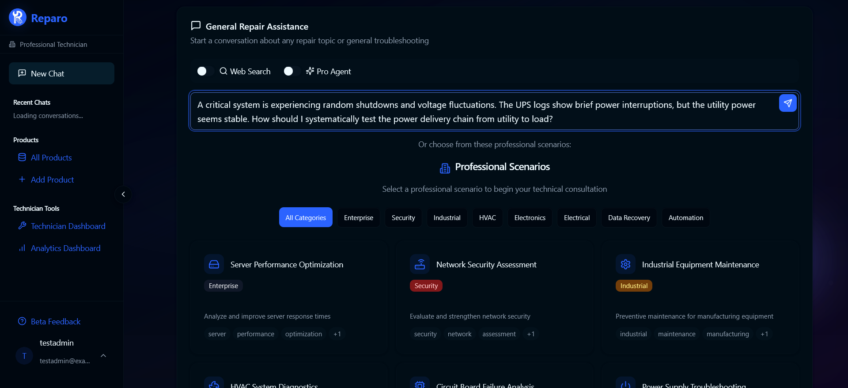
Task: Filter scenarios by Enterprise
Action: [359, 217]
